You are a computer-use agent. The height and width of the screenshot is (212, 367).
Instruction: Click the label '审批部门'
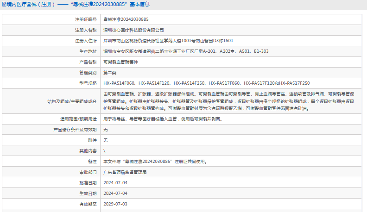point(88,172)
